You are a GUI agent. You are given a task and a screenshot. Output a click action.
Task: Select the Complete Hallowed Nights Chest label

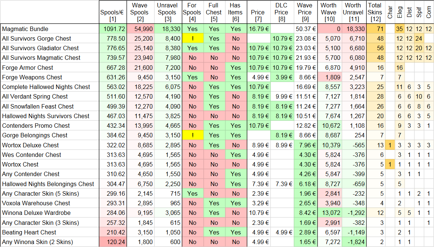(46, 87)
